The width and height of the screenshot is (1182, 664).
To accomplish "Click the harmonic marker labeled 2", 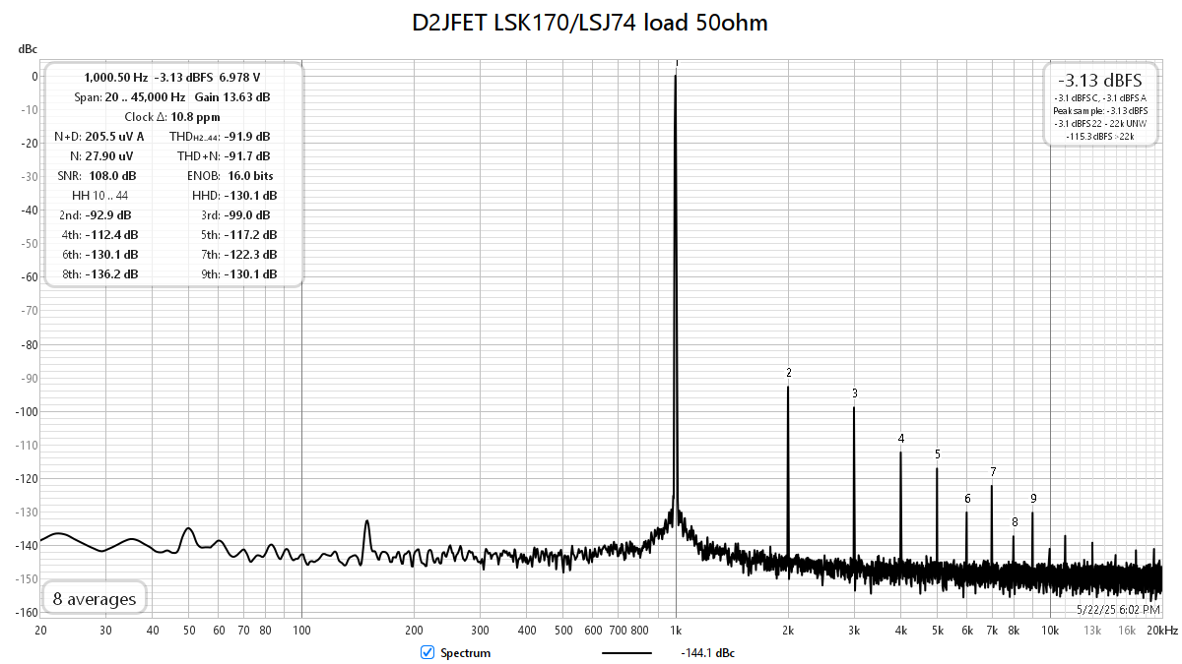I will [x=789, y=373].
